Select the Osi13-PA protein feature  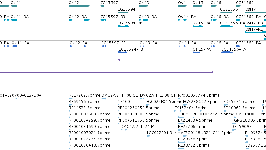pyautogui.click(x=142, y=46)
